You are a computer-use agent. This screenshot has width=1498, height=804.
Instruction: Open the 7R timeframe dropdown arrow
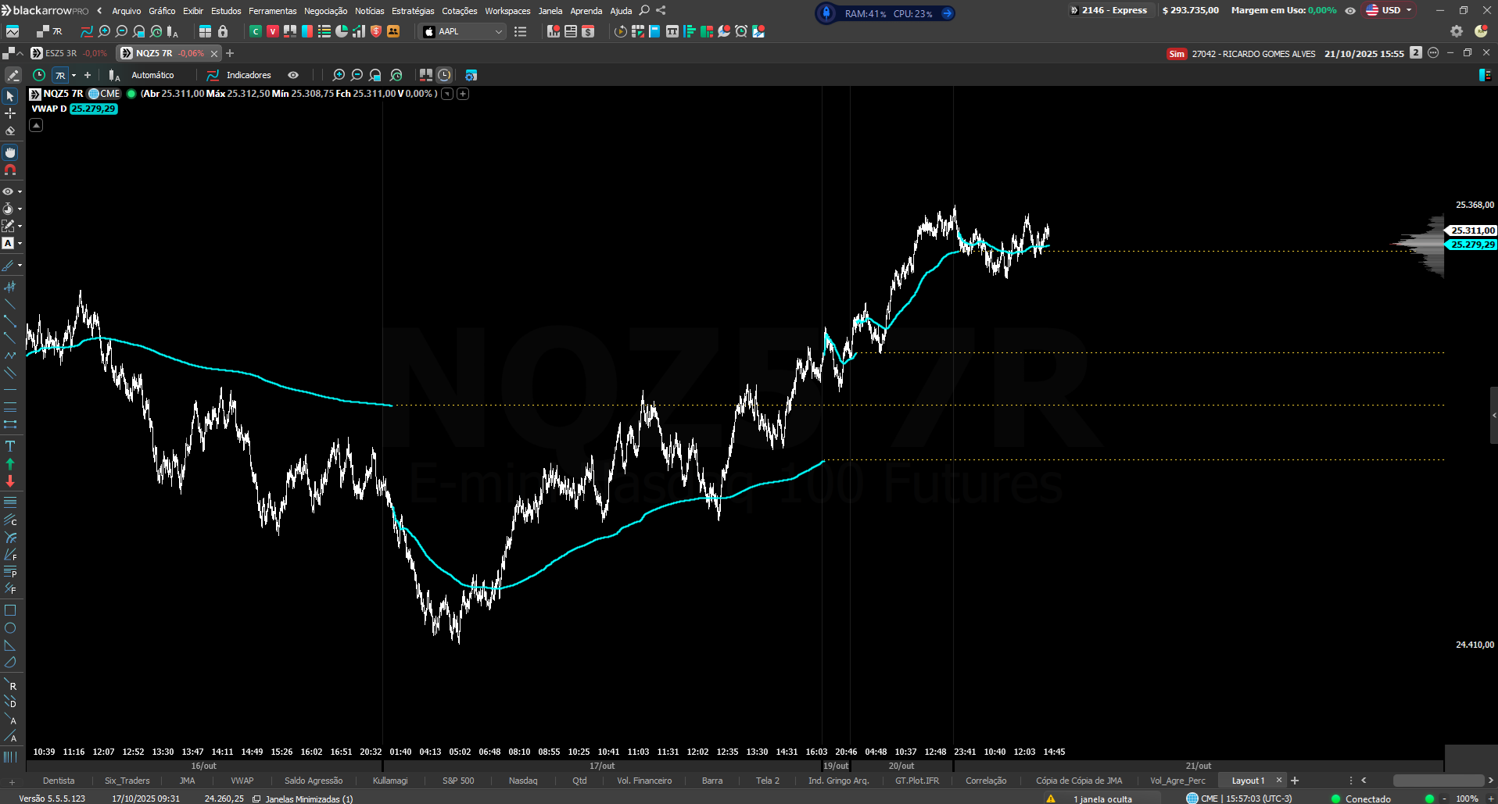coord(74,75)
